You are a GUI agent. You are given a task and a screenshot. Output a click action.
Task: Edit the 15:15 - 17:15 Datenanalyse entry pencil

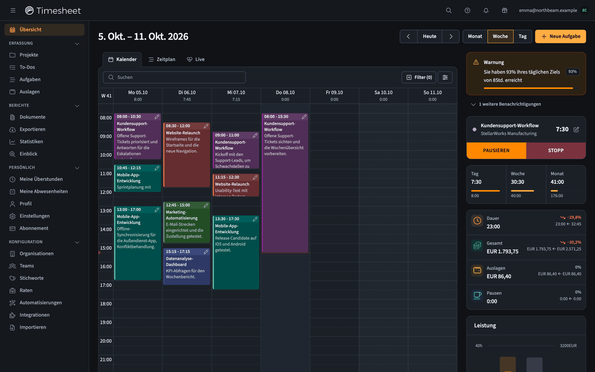tap(206, 252)
